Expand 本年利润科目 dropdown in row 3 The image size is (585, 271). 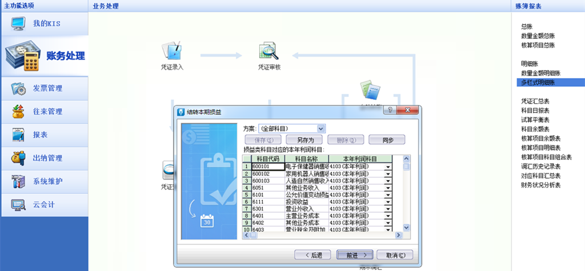(x=388, y=181)
